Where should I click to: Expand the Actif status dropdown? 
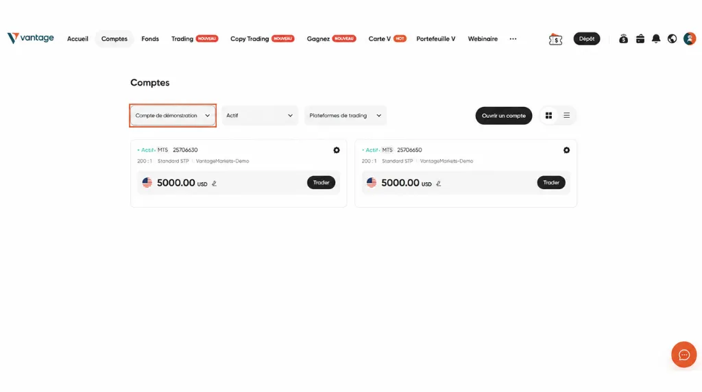pos(260,115)
